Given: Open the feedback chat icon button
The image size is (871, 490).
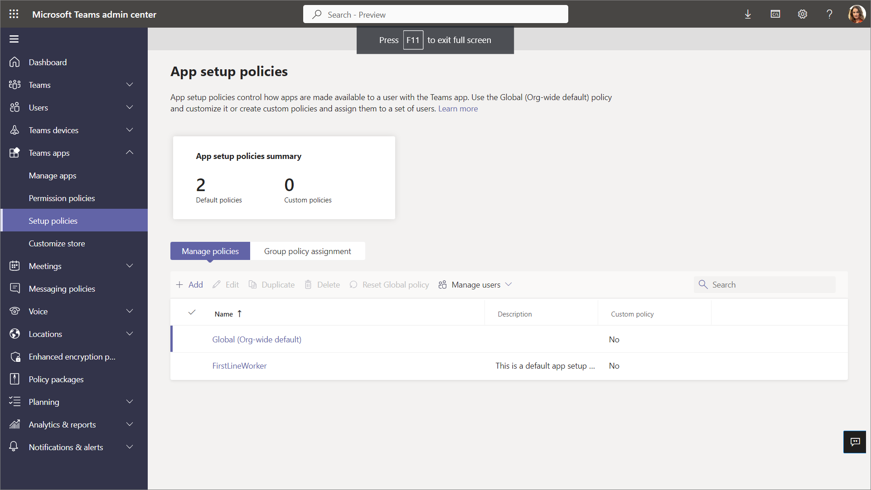Looking at the screenshot, I should tap(855, 442).
